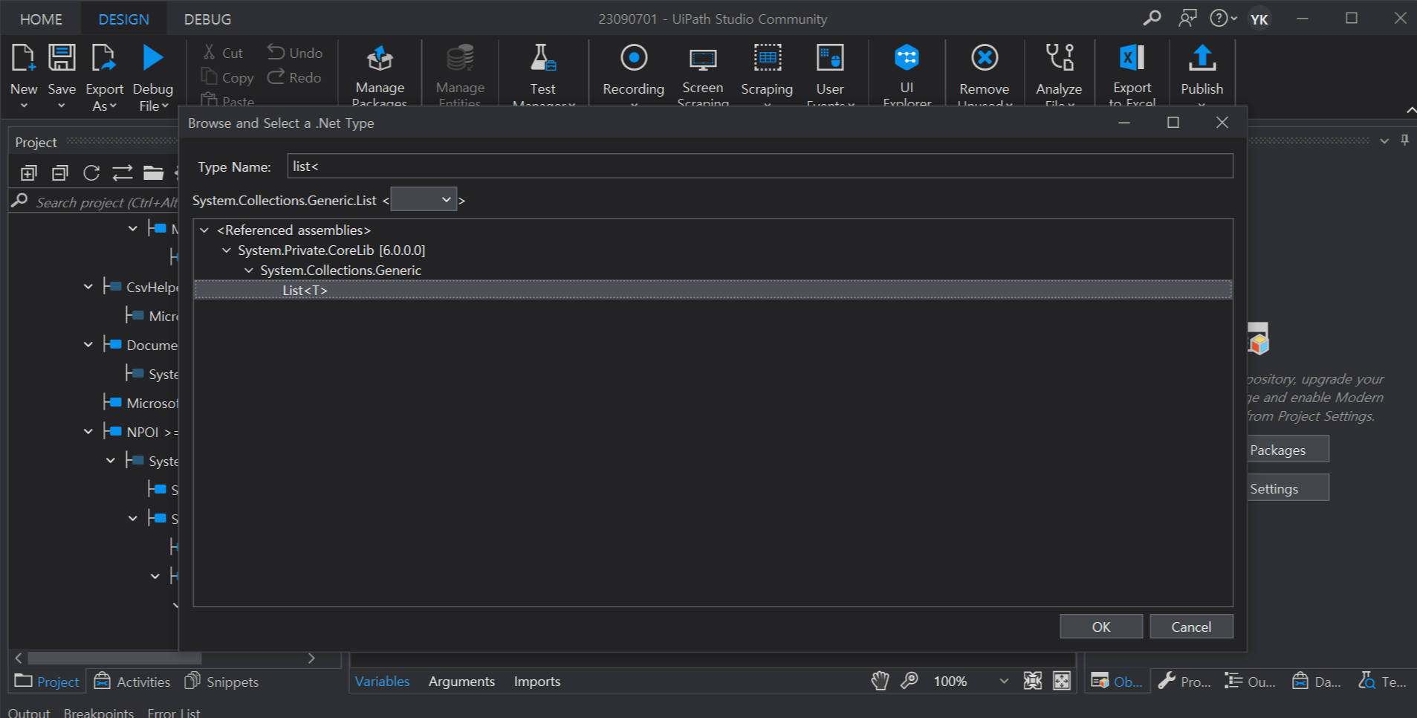
Task: Switch to HOME tab
Action: tap(41, 19)
